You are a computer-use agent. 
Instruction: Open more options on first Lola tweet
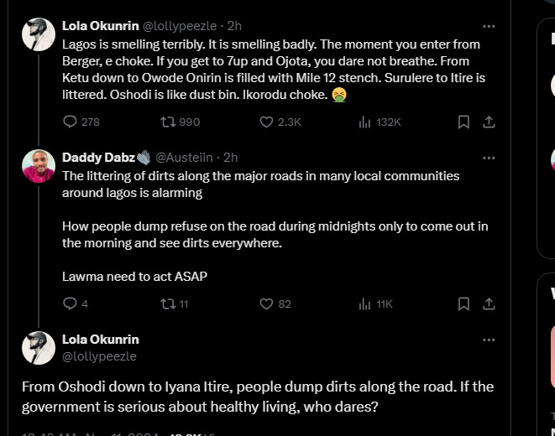point(489,26)
